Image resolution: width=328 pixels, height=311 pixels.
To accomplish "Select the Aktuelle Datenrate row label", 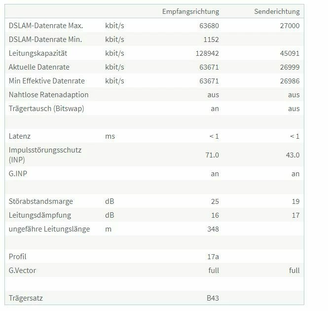I will tap(39, 67).
